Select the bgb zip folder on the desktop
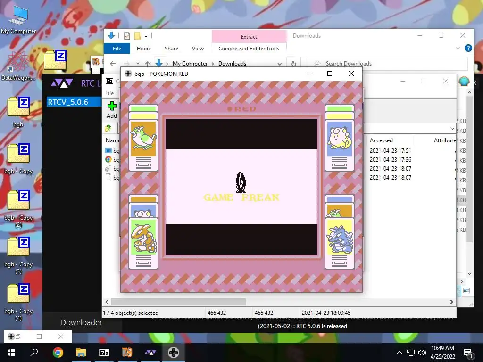Image resolution: width=483 pixels, height=362 pixels. point(18,112)
